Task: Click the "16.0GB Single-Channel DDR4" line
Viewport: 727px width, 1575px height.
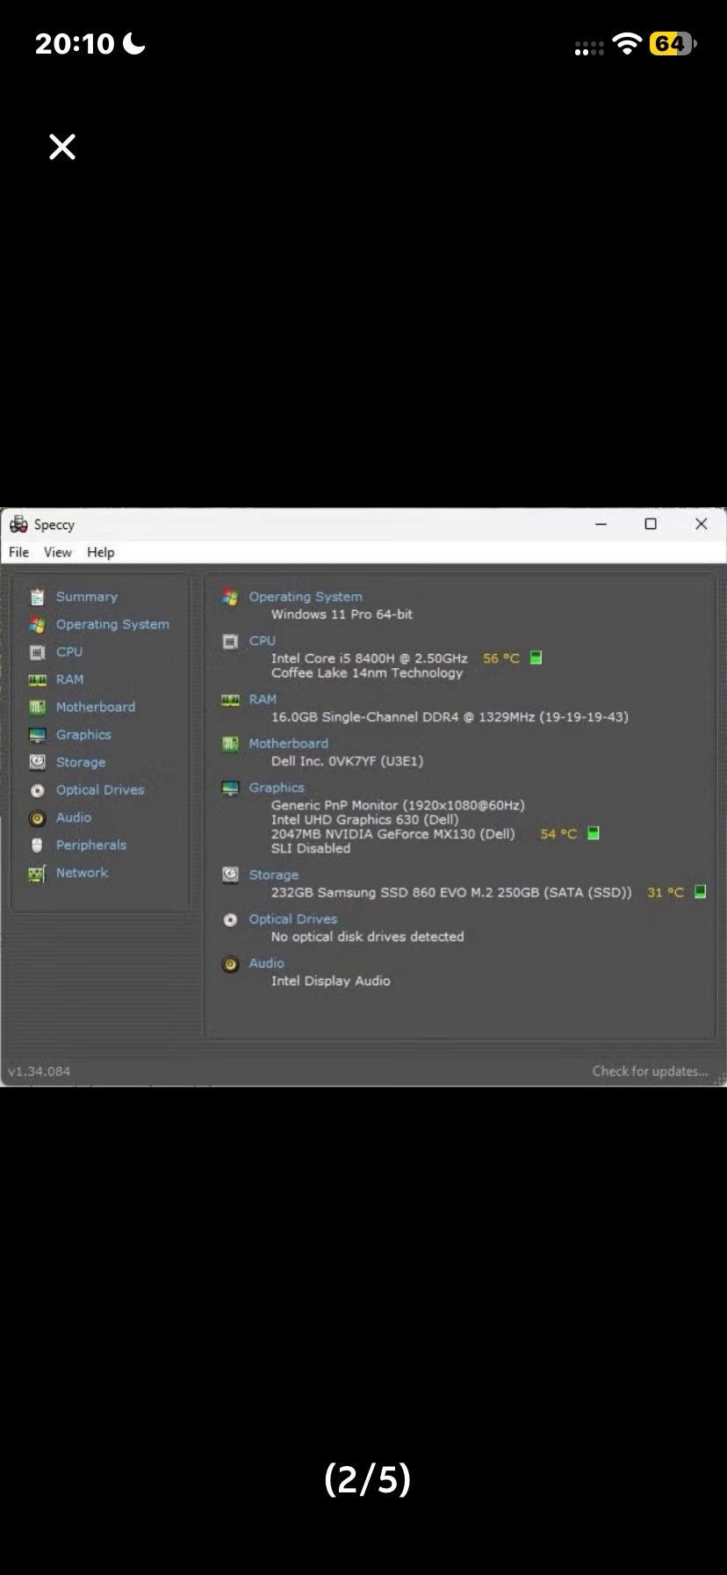Action: (450, 717)
